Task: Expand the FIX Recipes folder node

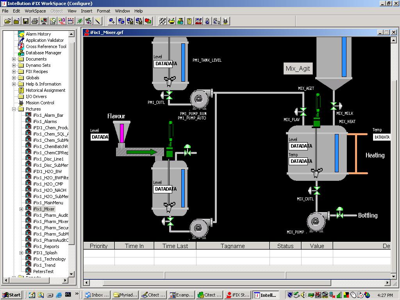Action: [14, 72]
